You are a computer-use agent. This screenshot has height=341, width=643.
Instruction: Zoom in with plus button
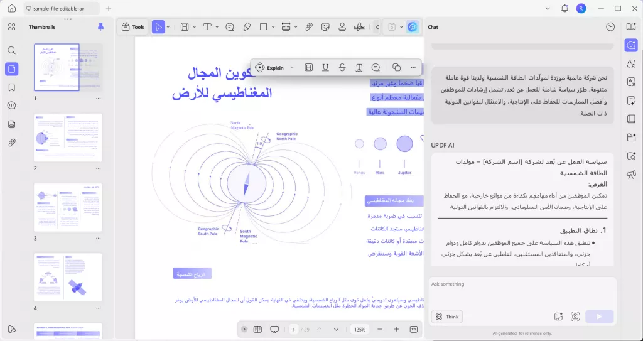[x=397, y=329]
